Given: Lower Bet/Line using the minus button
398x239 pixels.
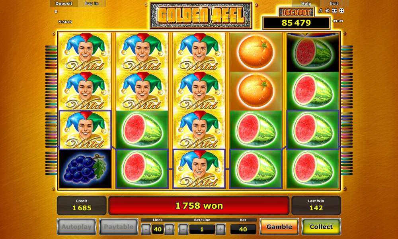Looking at the screenshot, I should (x=183, y=229).
